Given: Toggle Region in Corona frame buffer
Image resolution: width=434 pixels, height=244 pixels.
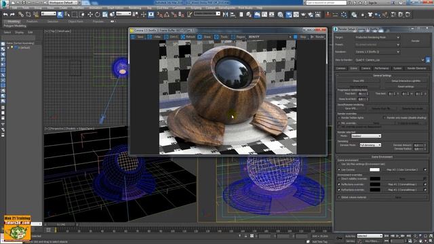Looking at the screenshot, I should coord(238,37).
